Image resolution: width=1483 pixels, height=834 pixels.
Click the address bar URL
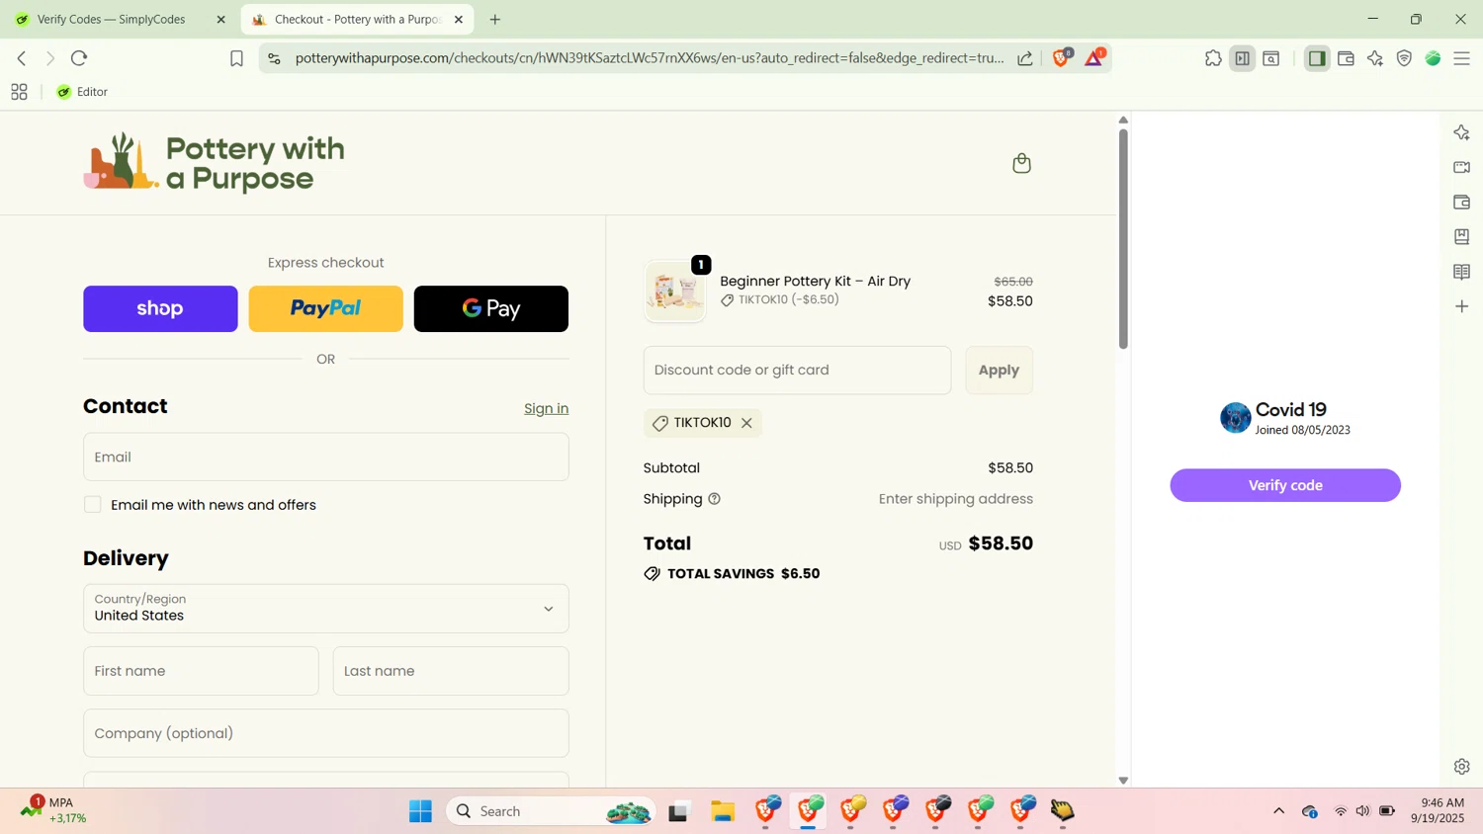pyautogui.click(x=650, y=58)
